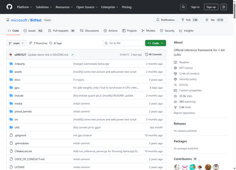Open 'Fix typos.' commit message

pos(79,80)
